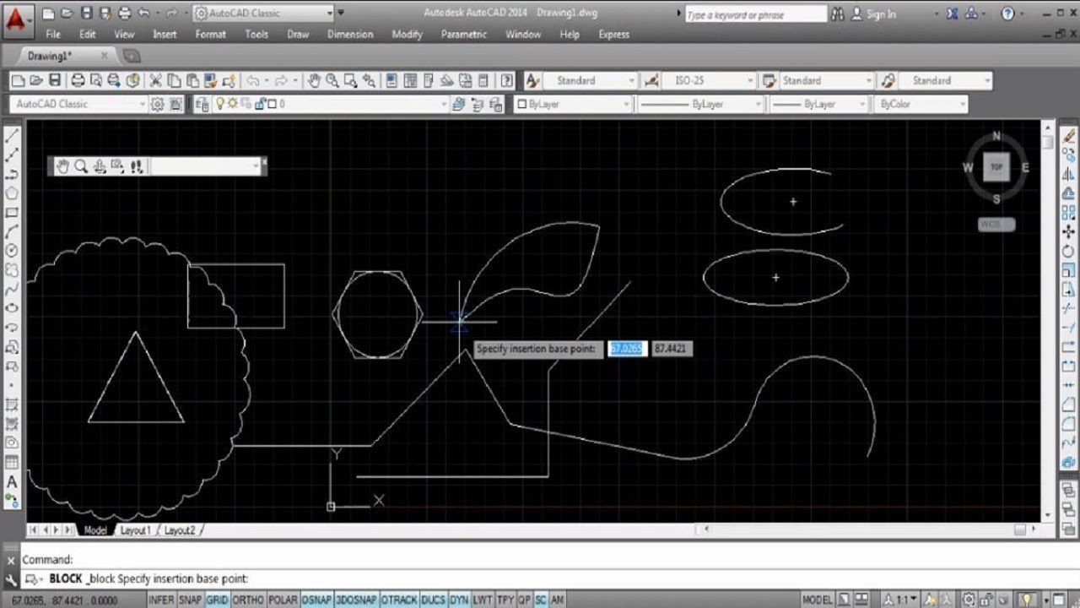Click the Plot print icon
The height and width of the screenshot is (608, 1080).
(78, 81)
